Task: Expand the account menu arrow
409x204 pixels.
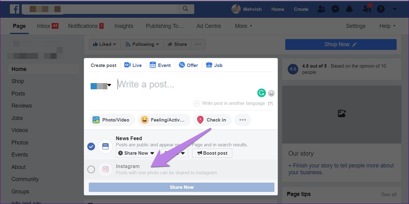Action: pos(394,9)
